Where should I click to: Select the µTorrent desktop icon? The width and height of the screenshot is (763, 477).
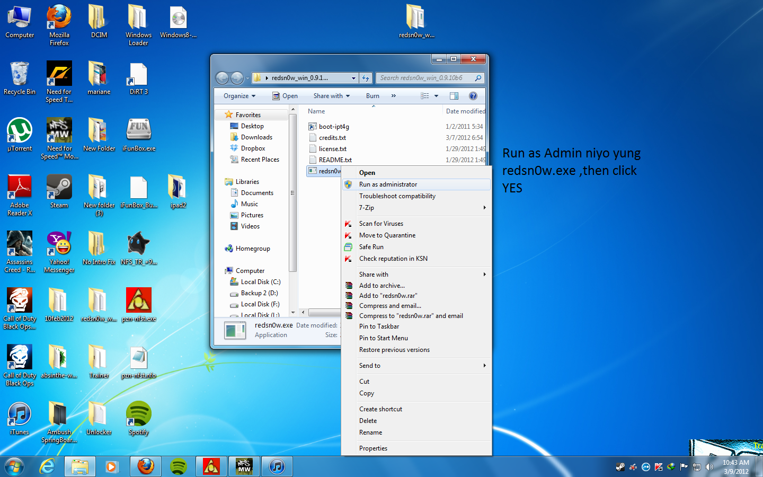point(20,135)
